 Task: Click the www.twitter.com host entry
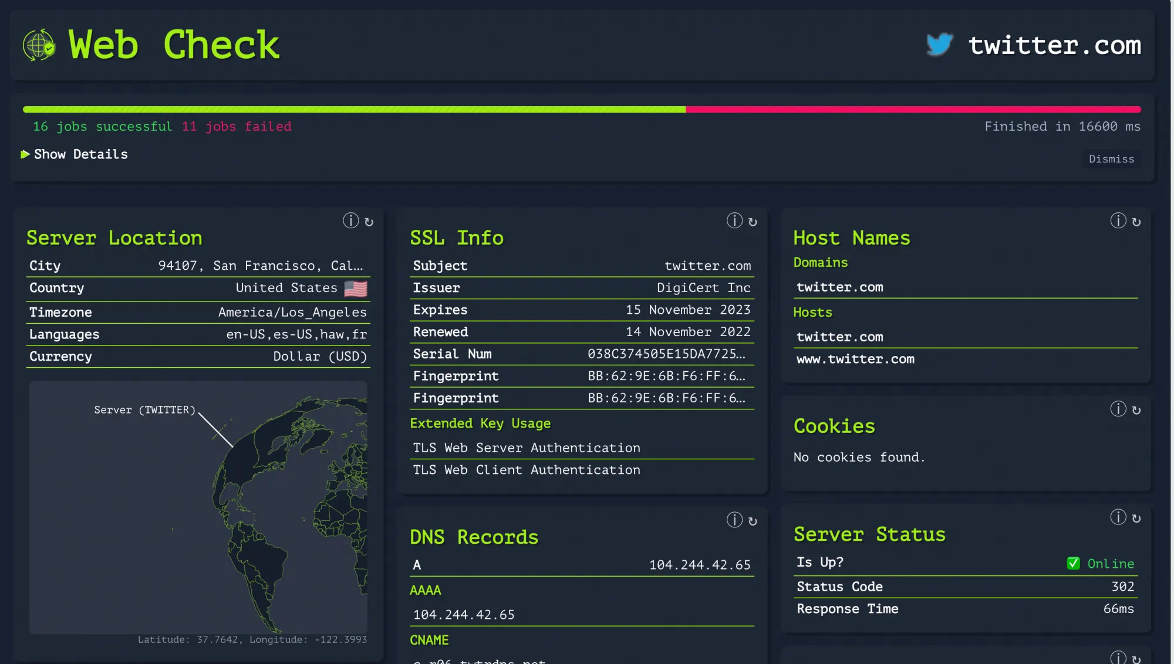(855, 359)
